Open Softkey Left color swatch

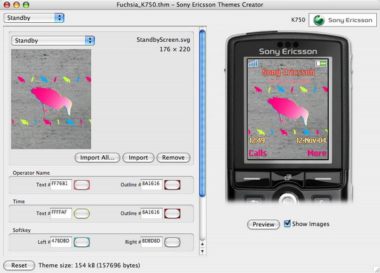82,242
